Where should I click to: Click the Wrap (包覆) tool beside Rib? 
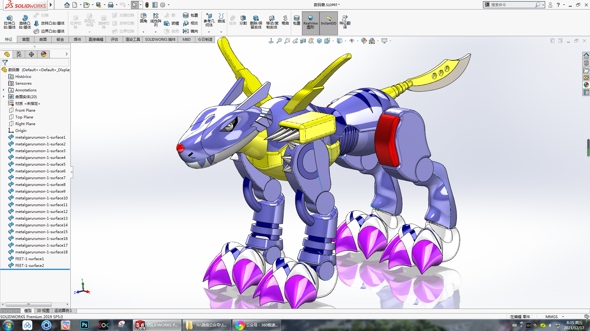[190, 15]
